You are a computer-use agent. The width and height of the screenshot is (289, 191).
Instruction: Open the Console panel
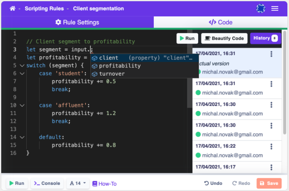point(47,183)
